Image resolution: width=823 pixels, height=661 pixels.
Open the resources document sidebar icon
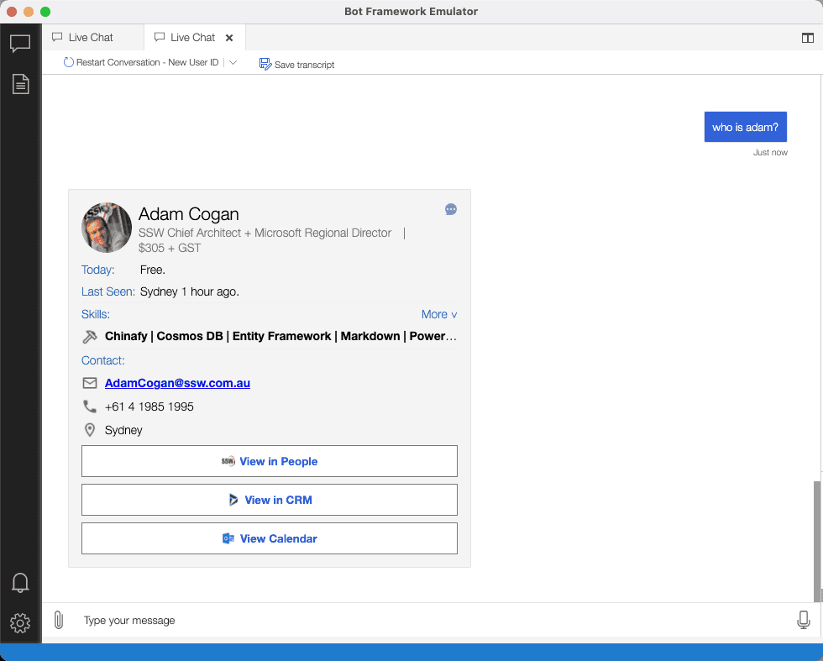click(20, 84)
